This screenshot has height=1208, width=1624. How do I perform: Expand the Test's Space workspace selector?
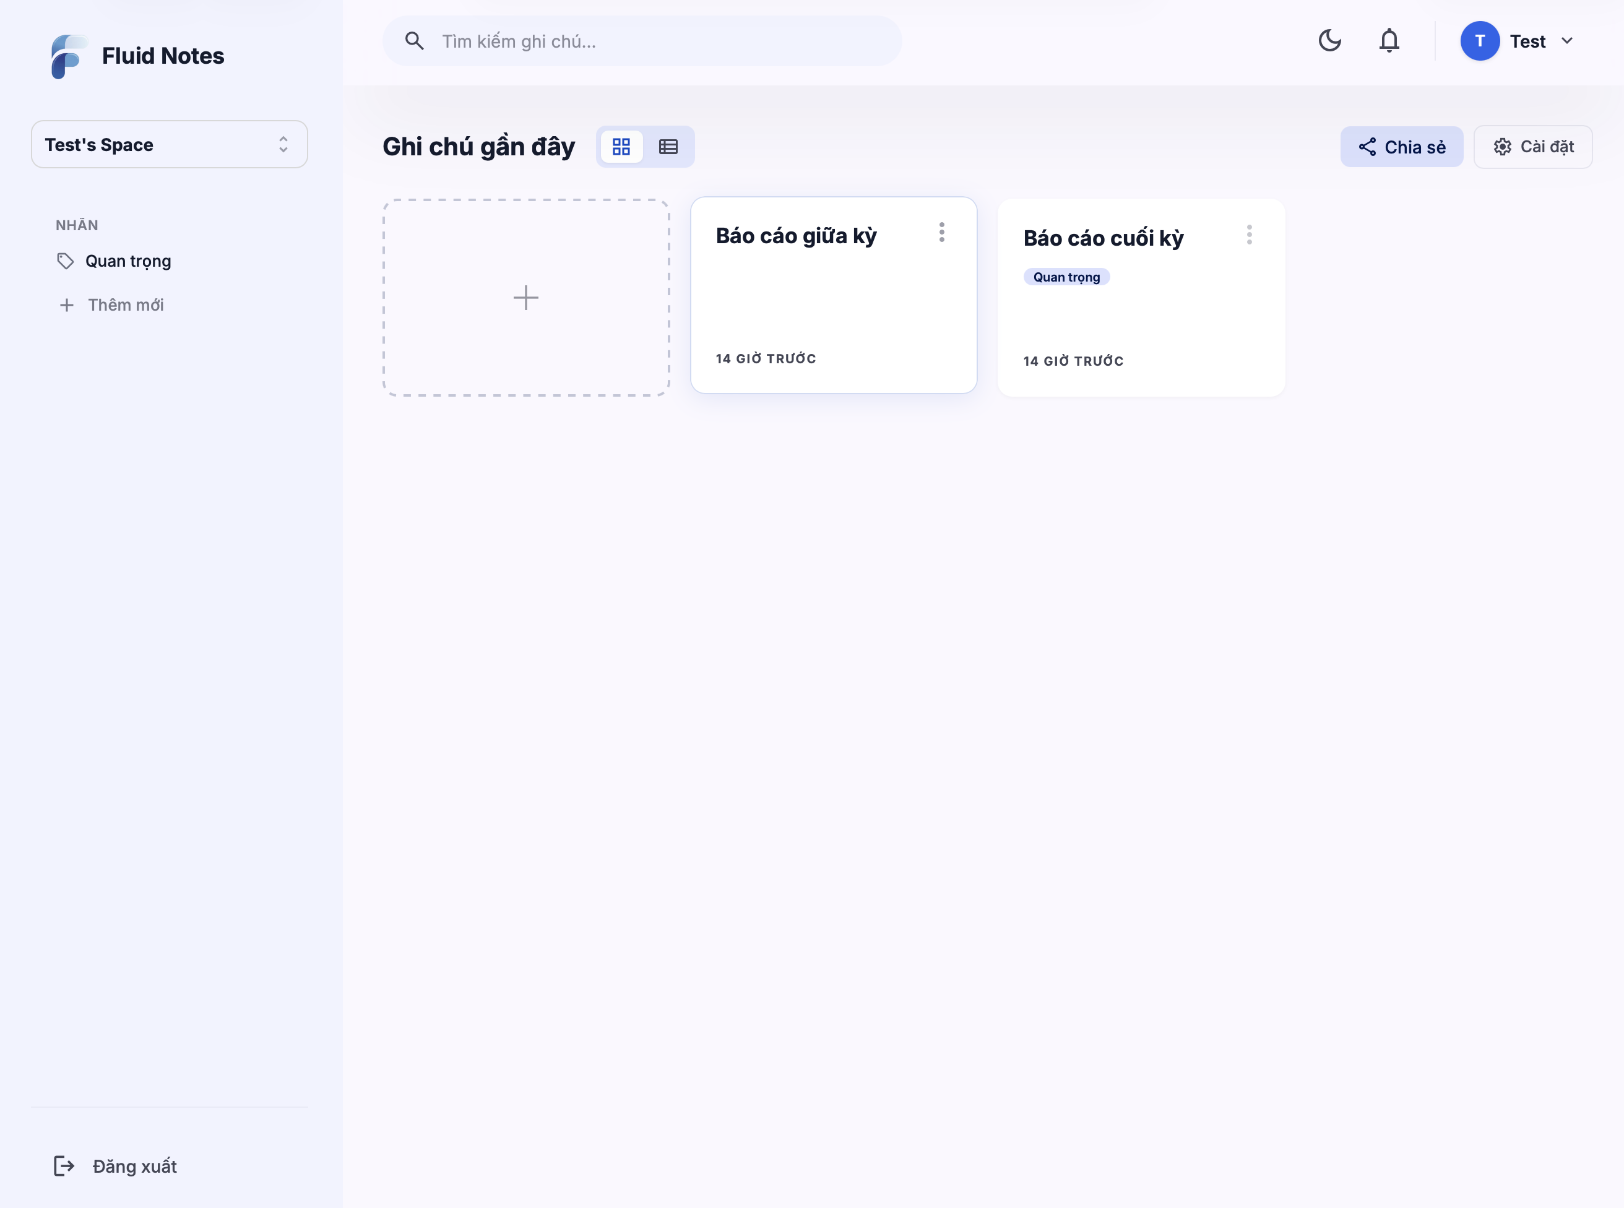click(x=170, y=145)
